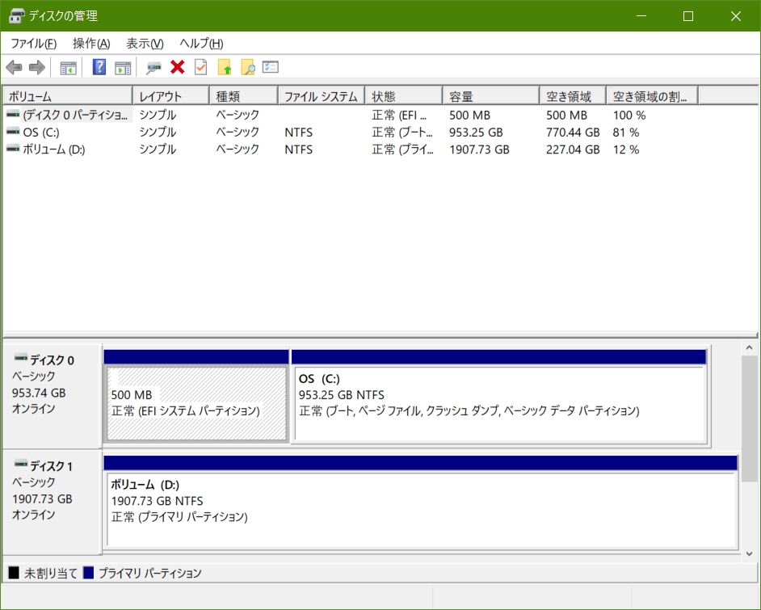Open the 操作(A) menu

(x=91, y=43)
